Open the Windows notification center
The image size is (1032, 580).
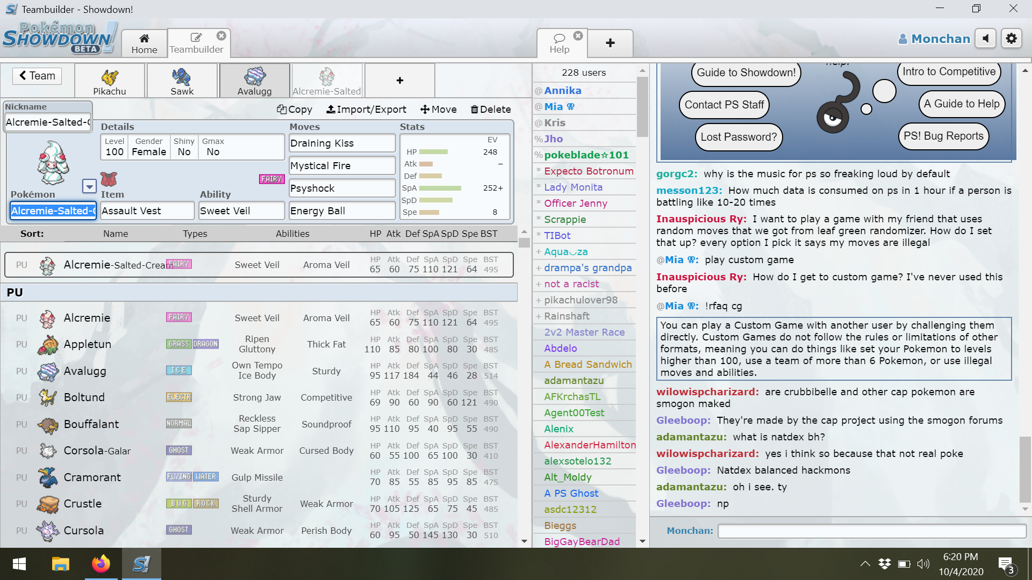(1006, 564)
